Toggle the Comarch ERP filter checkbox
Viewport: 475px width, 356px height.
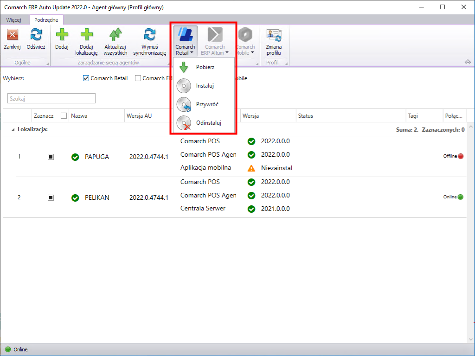point(138,78)
